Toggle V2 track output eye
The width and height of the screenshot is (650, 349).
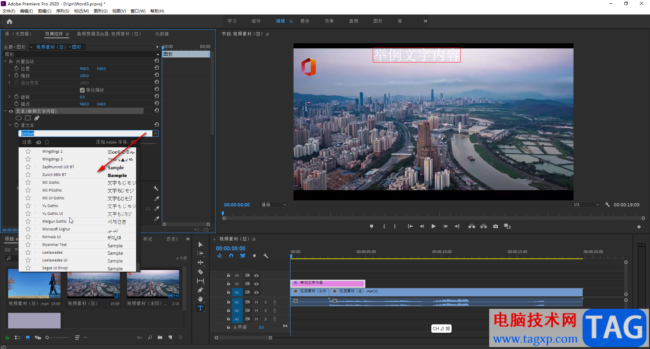point(256,284)
